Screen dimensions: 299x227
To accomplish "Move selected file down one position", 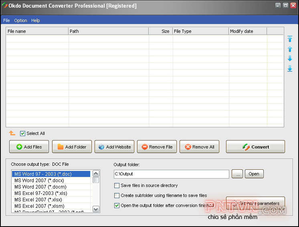I will click(x=290, y=58).
